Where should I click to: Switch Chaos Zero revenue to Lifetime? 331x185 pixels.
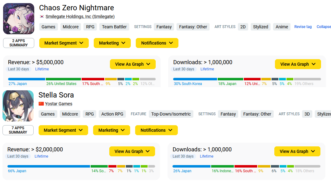[x=42, y=69]
